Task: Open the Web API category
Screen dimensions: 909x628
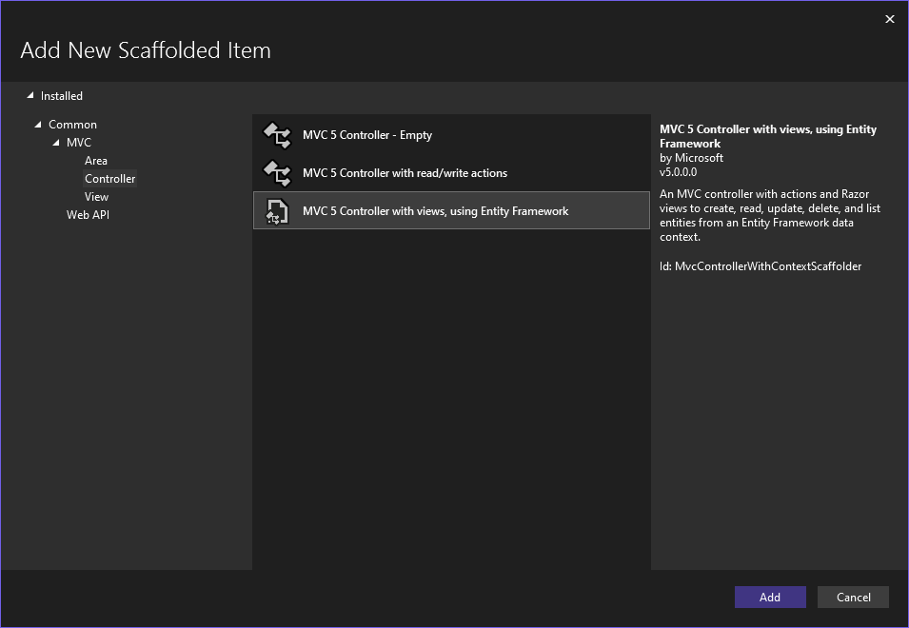Action: tap(88, 215)
